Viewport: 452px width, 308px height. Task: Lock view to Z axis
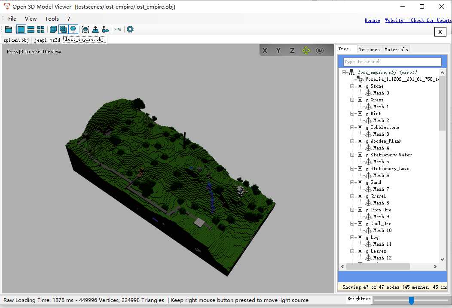[x=292, y=51]
